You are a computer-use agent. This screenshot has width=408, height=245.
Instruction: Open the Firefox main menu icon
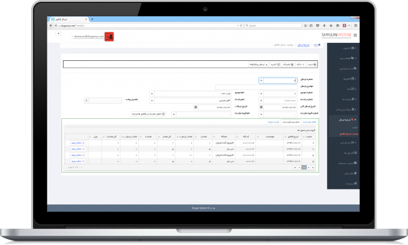356,26
